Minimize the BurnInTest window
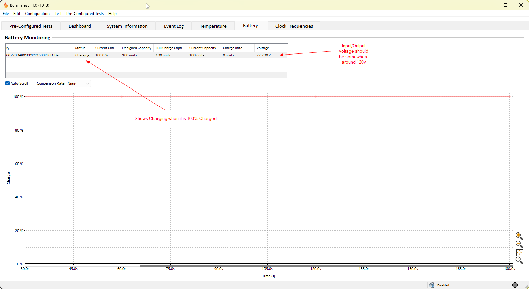Image resolution: width=529 pixels, height=289 pixels. pos(490,5)
